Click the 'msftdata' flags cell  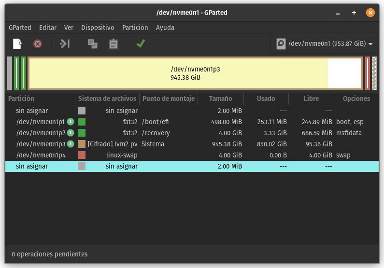pos(349,133)
